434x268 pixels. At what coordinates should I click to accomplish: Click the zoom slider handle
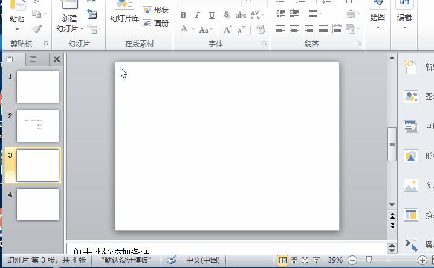point(369,260)
